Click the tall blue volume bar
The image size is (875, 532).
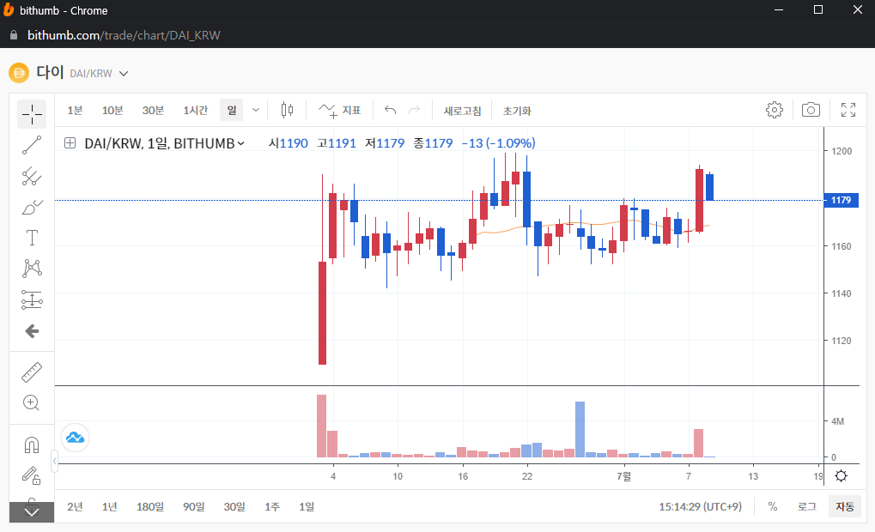click(x=580, y=429)
